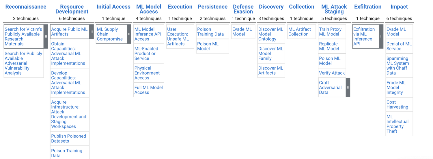Open the ML Attack Staging tactic heading

point(334,9)
